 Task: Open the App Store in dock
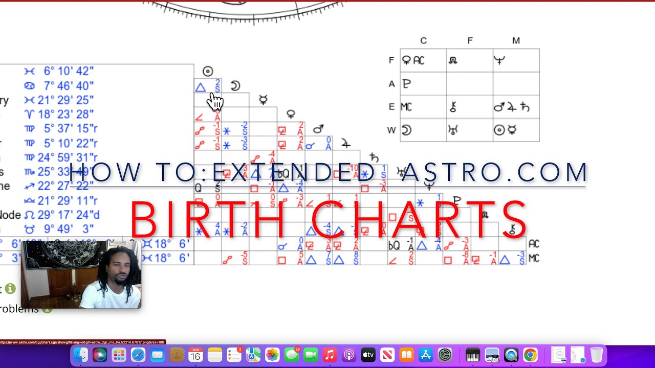[x=426, y=355]
